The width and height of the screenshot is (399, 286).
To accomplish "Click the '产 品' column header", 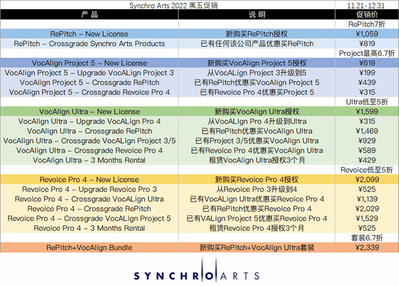I will pyautogui.click(x=90, y=14).
